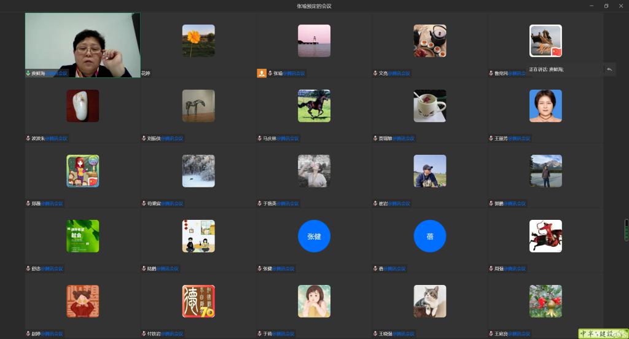Image resolution: width=629 pixels, height=339 pixels.
Task: Click the reply arrow button by speaker indicator
Action: (609, 69)
